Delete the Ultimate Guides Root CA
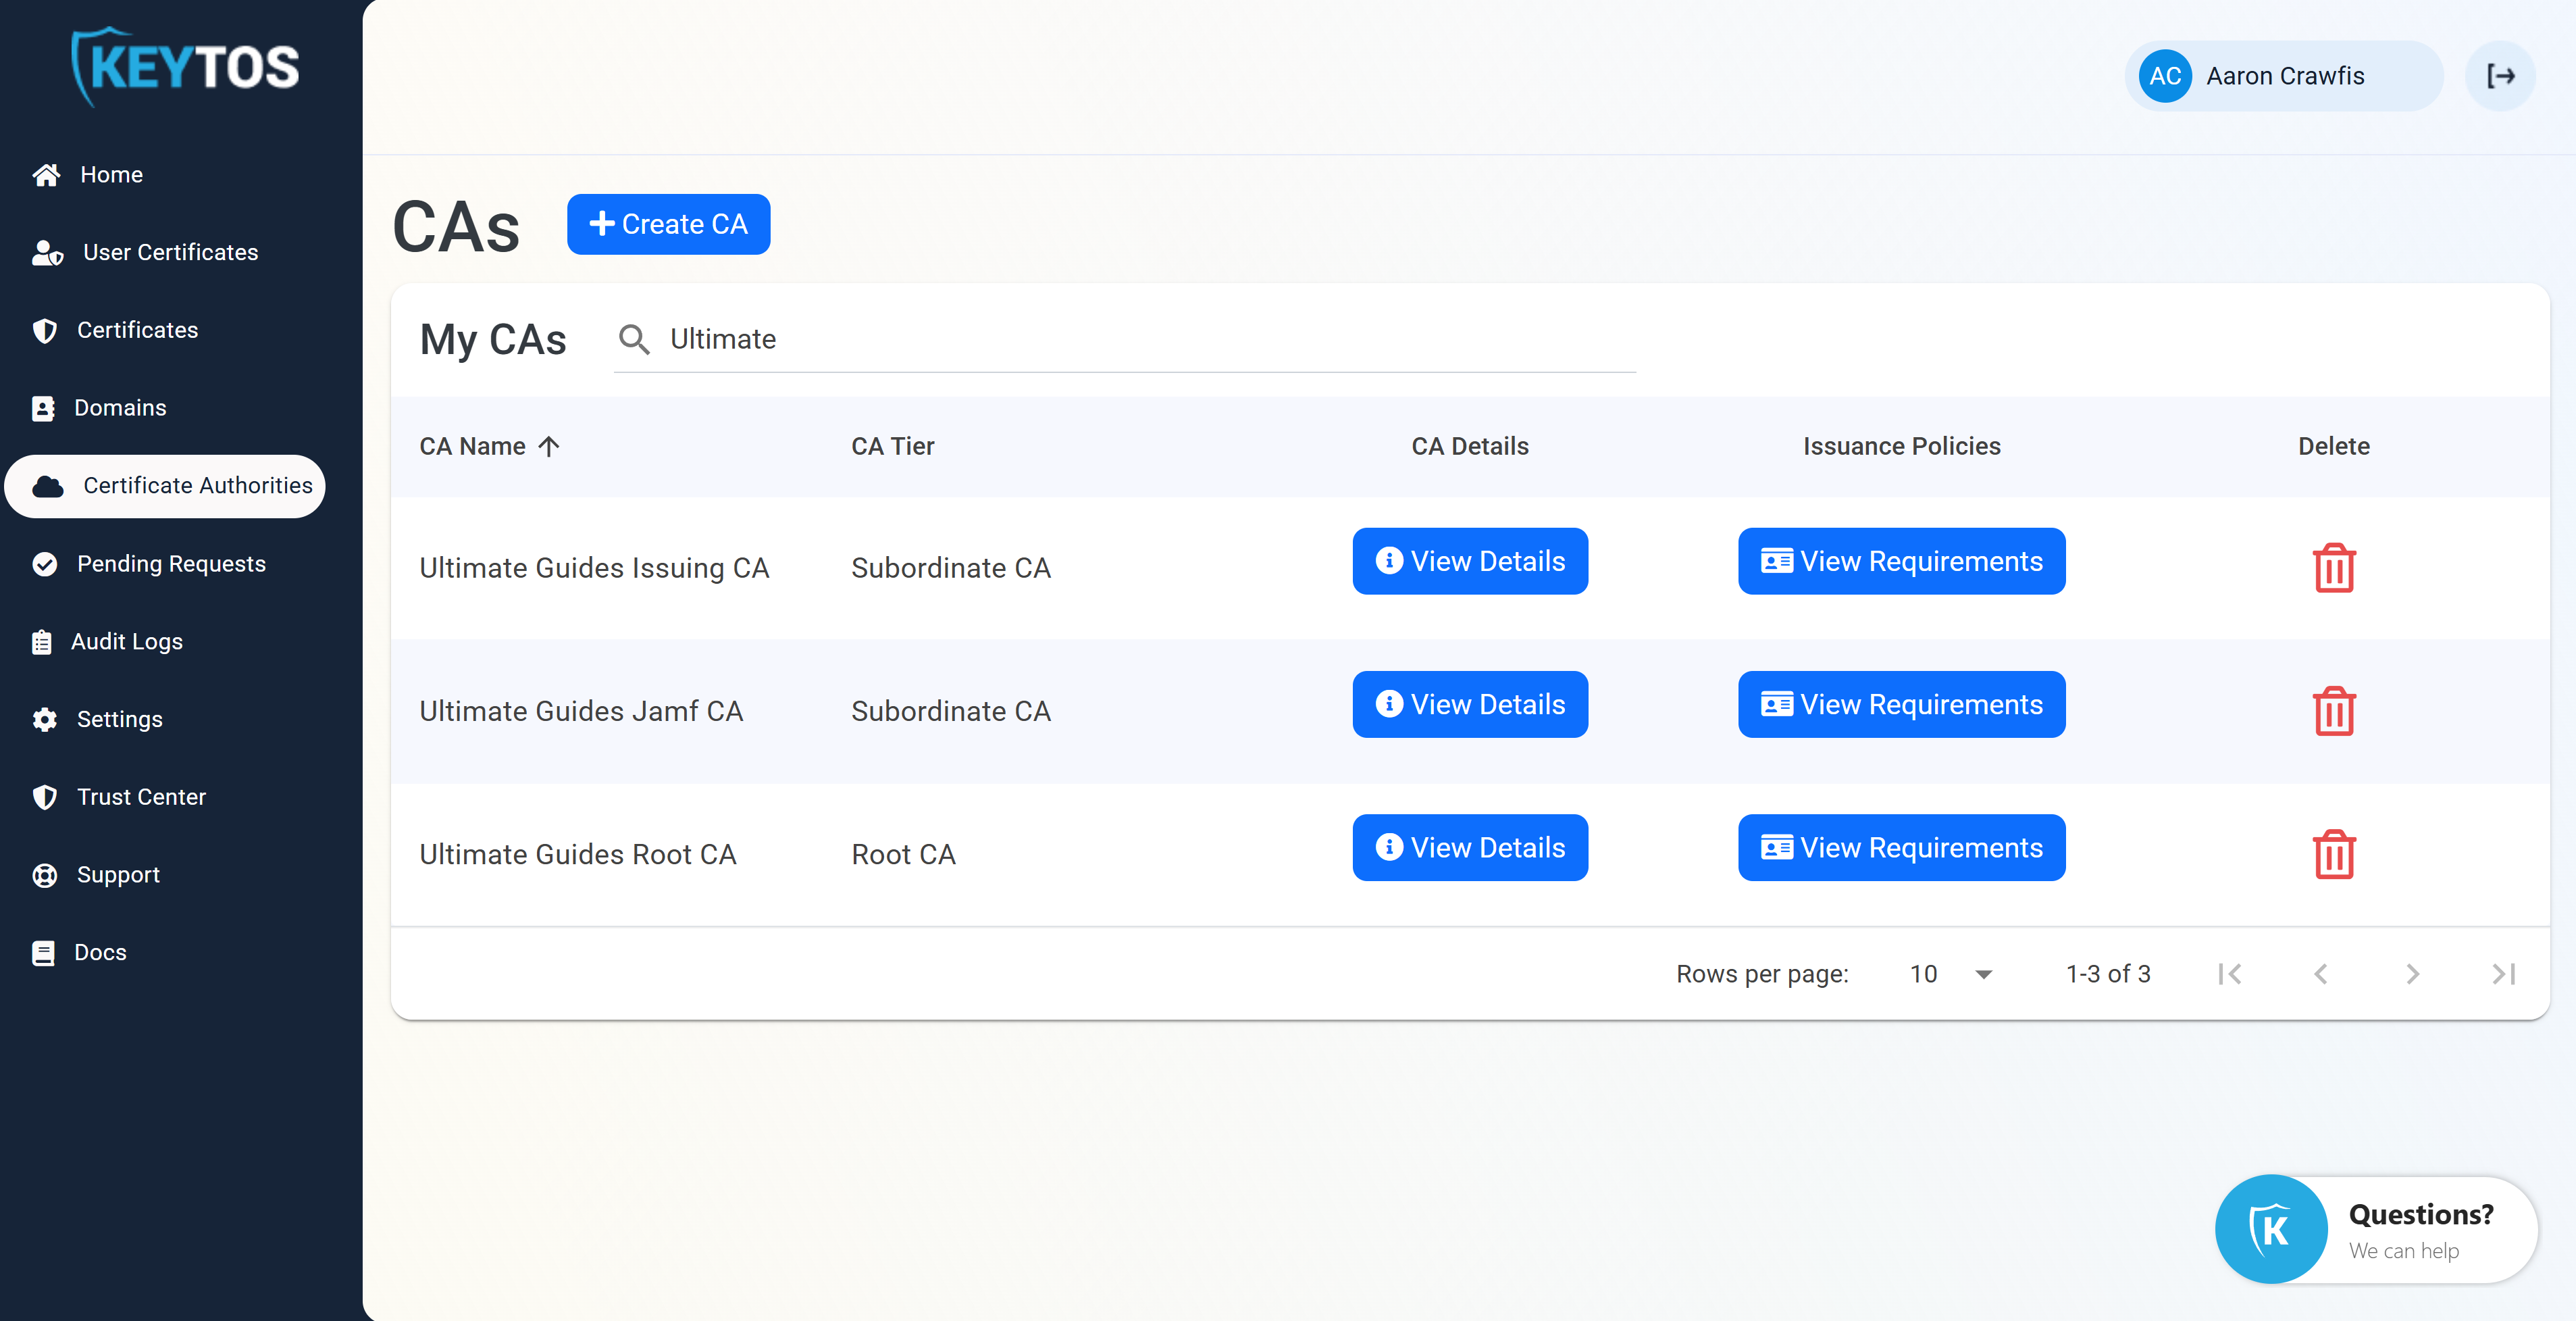 pos(2333,853)
